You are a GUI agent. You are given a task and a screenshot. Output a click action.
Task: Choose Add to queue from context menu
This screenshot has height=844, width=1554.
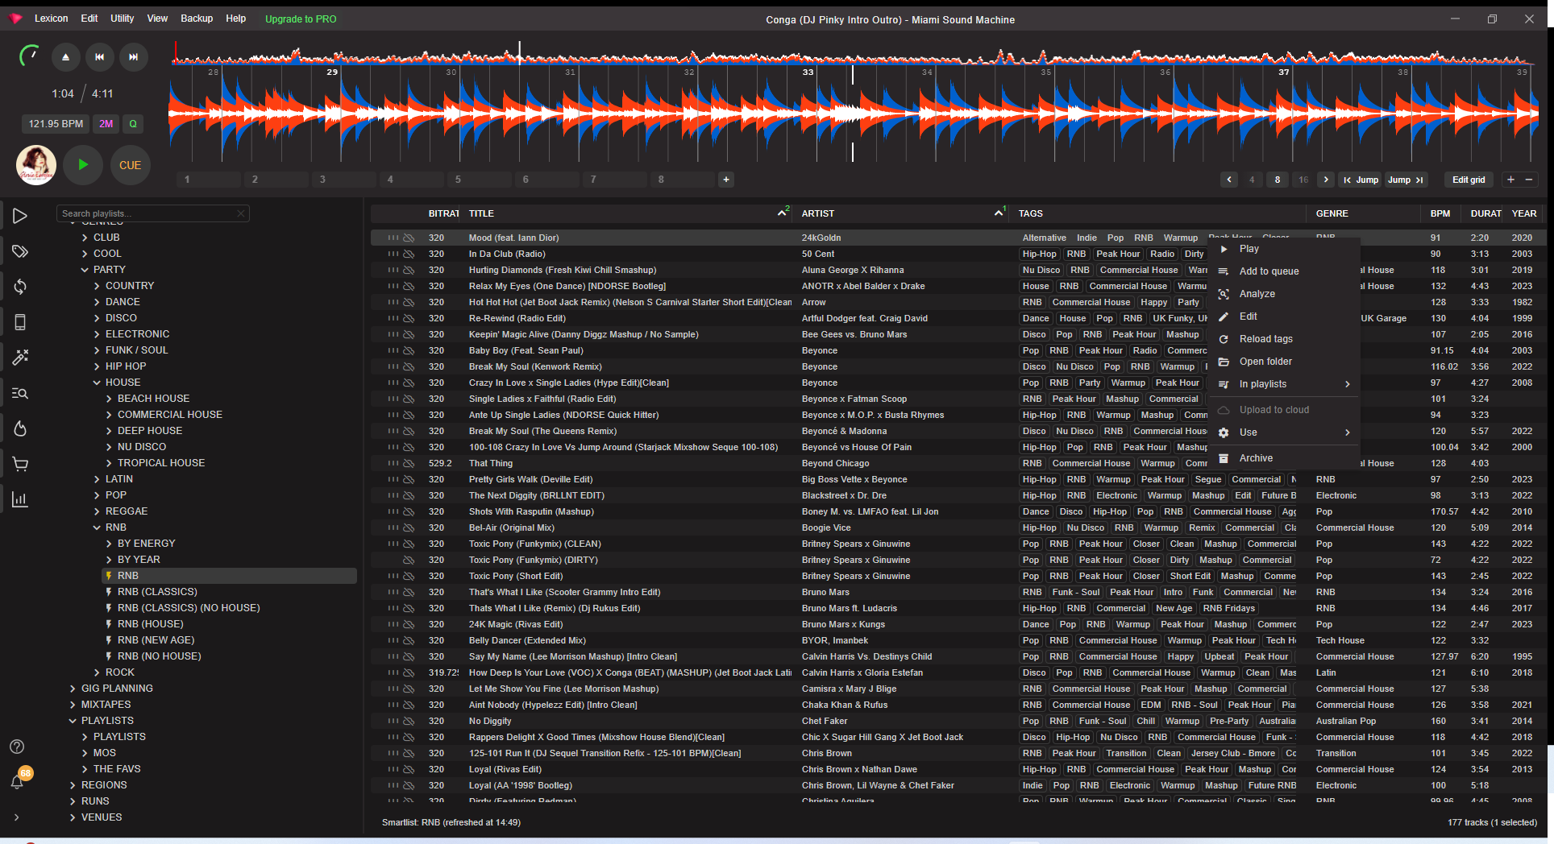tap(1269, 271)
